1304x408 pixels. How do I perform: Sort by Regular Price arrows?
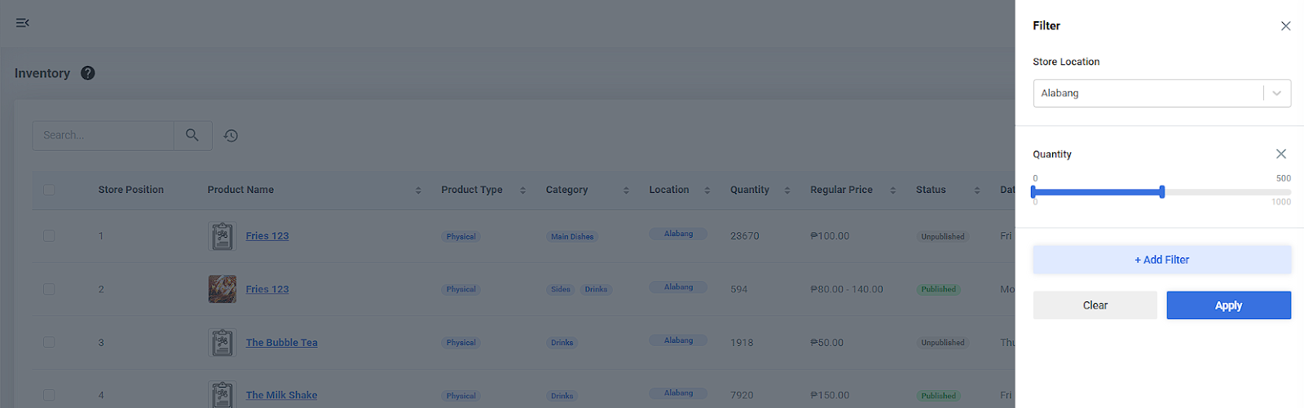tap(893, 191)
